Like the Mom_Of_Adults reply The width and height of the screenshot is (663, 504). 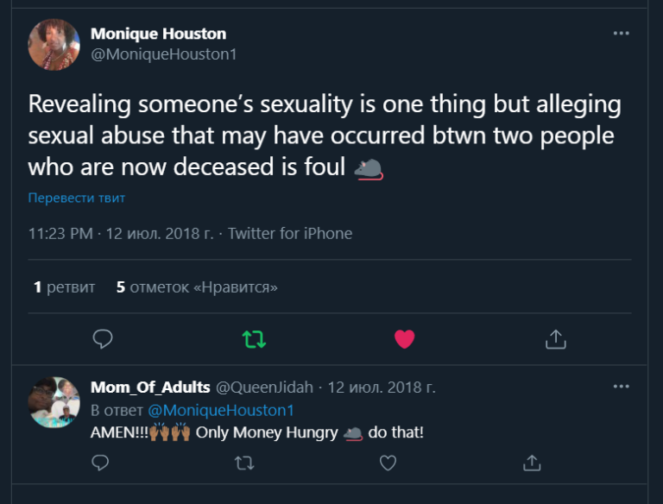coord(388,463)
